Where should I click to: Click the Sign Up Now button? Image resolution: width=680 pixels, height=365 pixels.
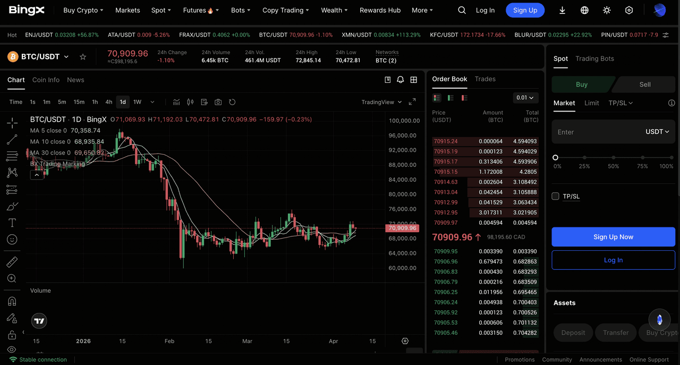pos(613,237)
